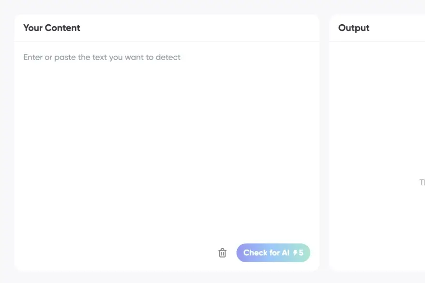The height and width of the screenshot is (283, 425).
Task: Click the empty Output results area
Action: (x=378, y=121)
